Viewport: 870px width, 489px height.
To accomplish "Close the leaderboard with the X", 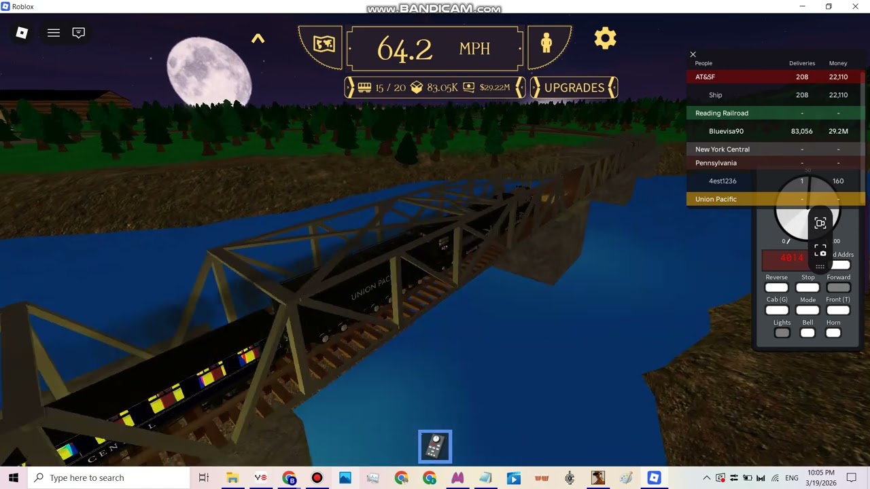I will (x=693, y=54).
